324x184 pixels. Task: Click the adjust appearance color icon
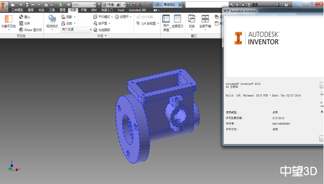[128, 4]
